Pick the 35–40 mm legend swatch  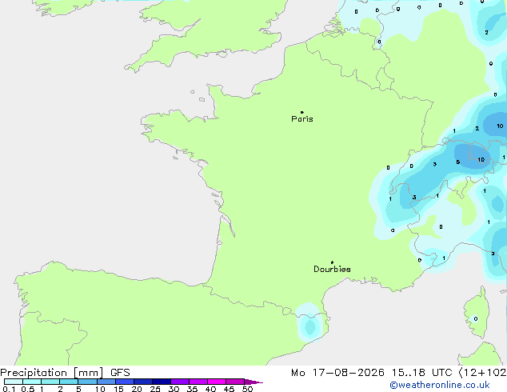tap(198, 382)
